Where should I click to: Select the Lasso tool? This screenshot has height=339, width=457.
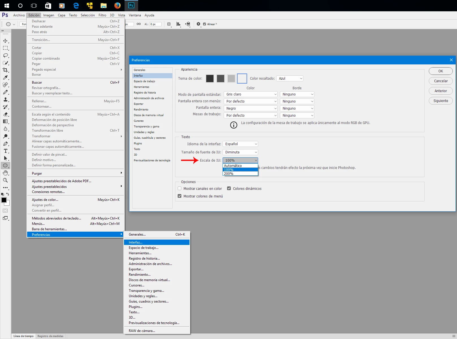5,56
